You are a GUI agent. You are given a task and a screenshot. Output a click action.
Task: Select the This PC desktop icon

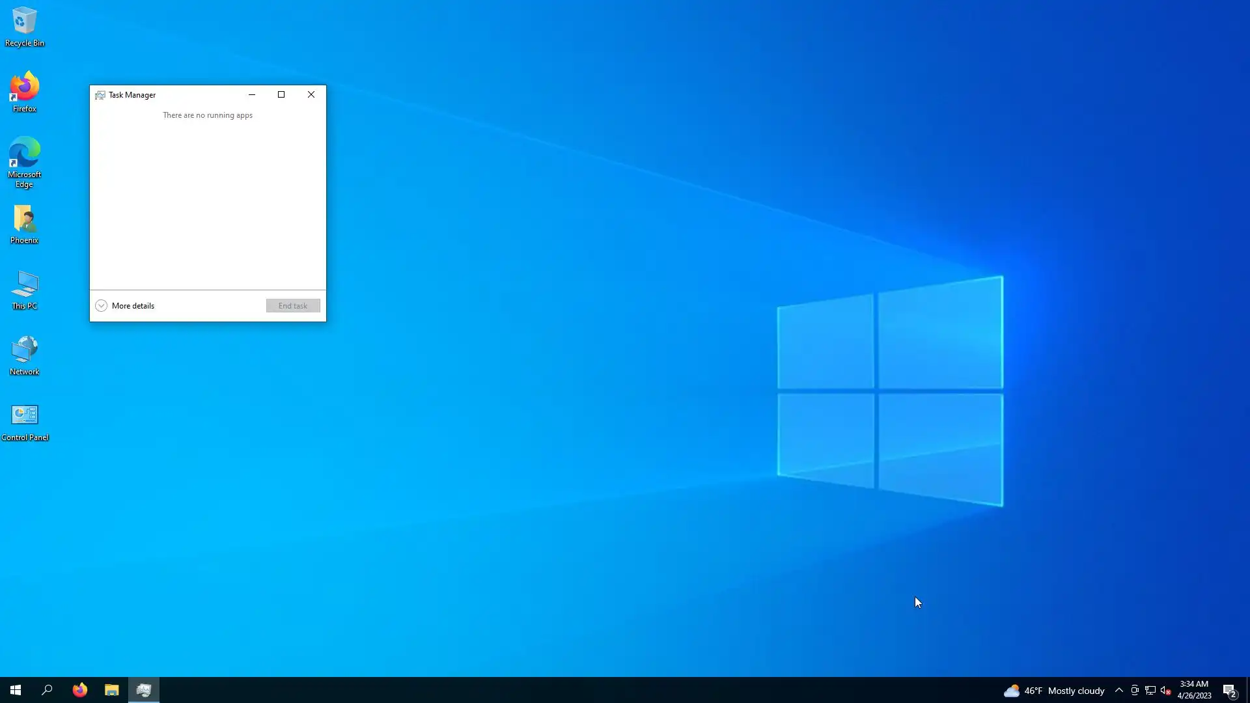pyautogui.click(x=24, y=290)
